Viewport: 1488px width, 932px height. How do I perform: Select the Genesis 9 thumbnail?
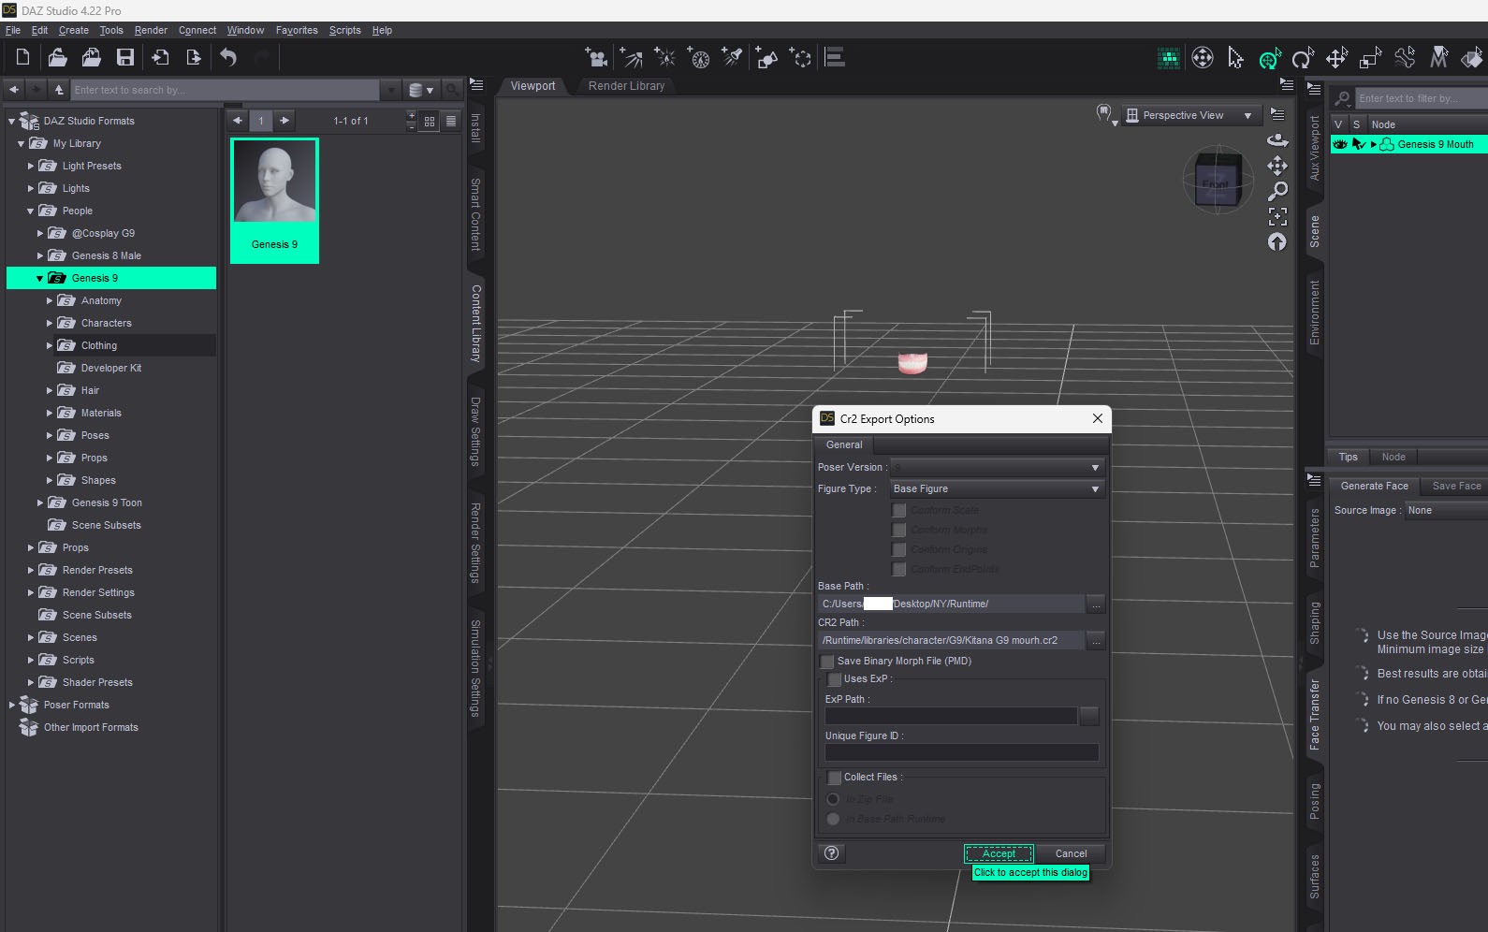[275, 200]
